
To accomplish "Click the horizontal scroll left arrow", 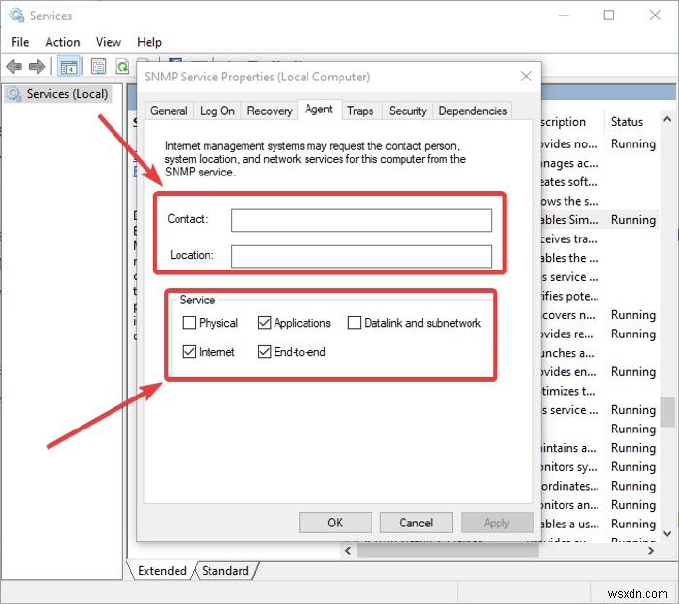I will (348, 550).
